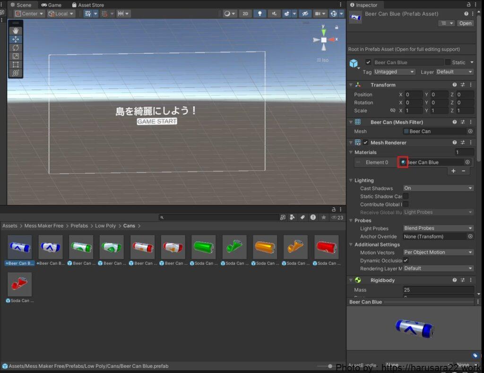Viewport: 484px width, 373px height.
Task: Click the Mesh Filter help icon
Action: click(455, 122)
